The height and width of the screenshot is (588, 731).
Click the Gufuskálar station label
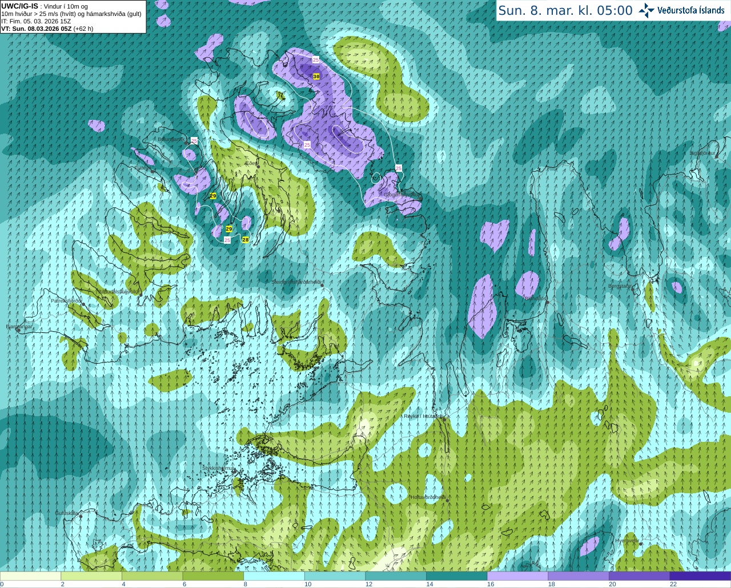click(x=66, y=513)
